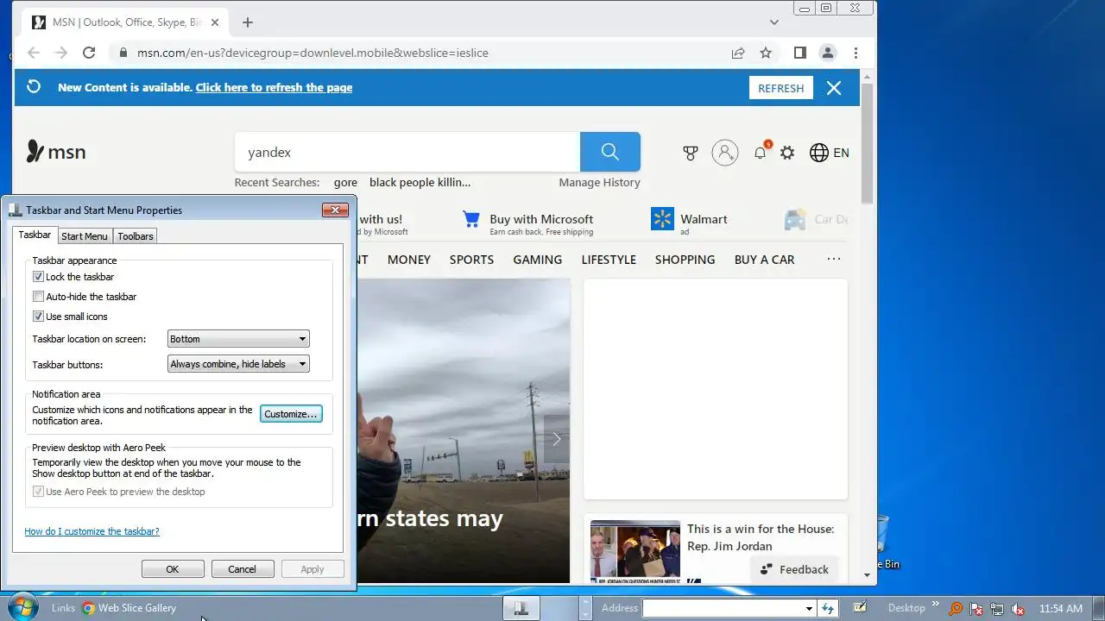Click the refresh circle icon in blue banner
1105x621 pixels.
(34, 87)
